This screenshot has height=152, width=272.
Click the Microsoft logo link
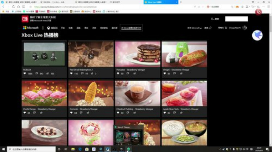tap(31, 27)
